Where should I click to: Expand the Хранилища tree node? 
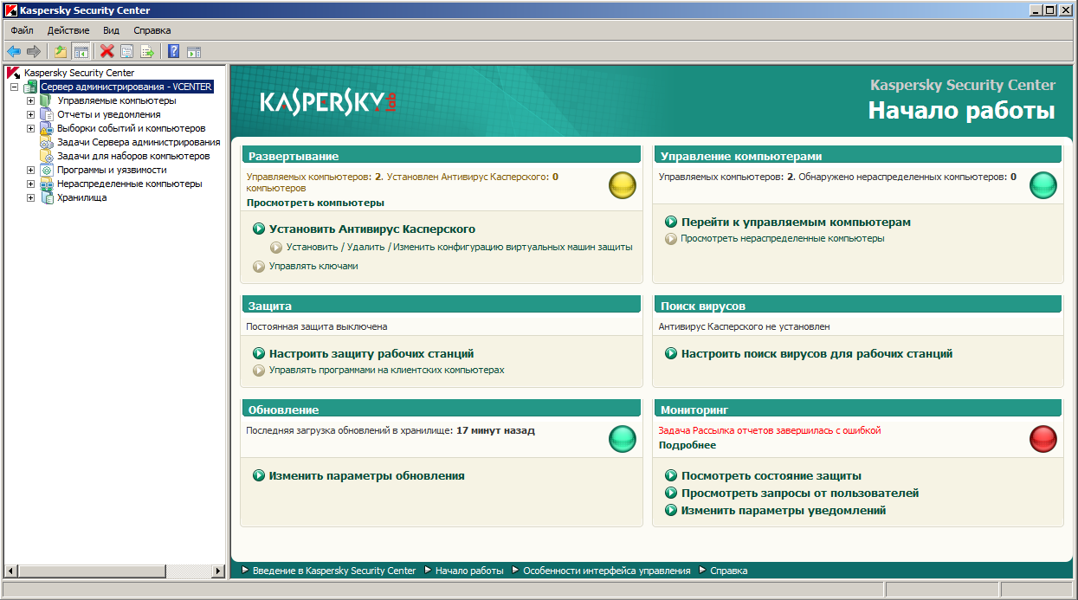point(31,198)
